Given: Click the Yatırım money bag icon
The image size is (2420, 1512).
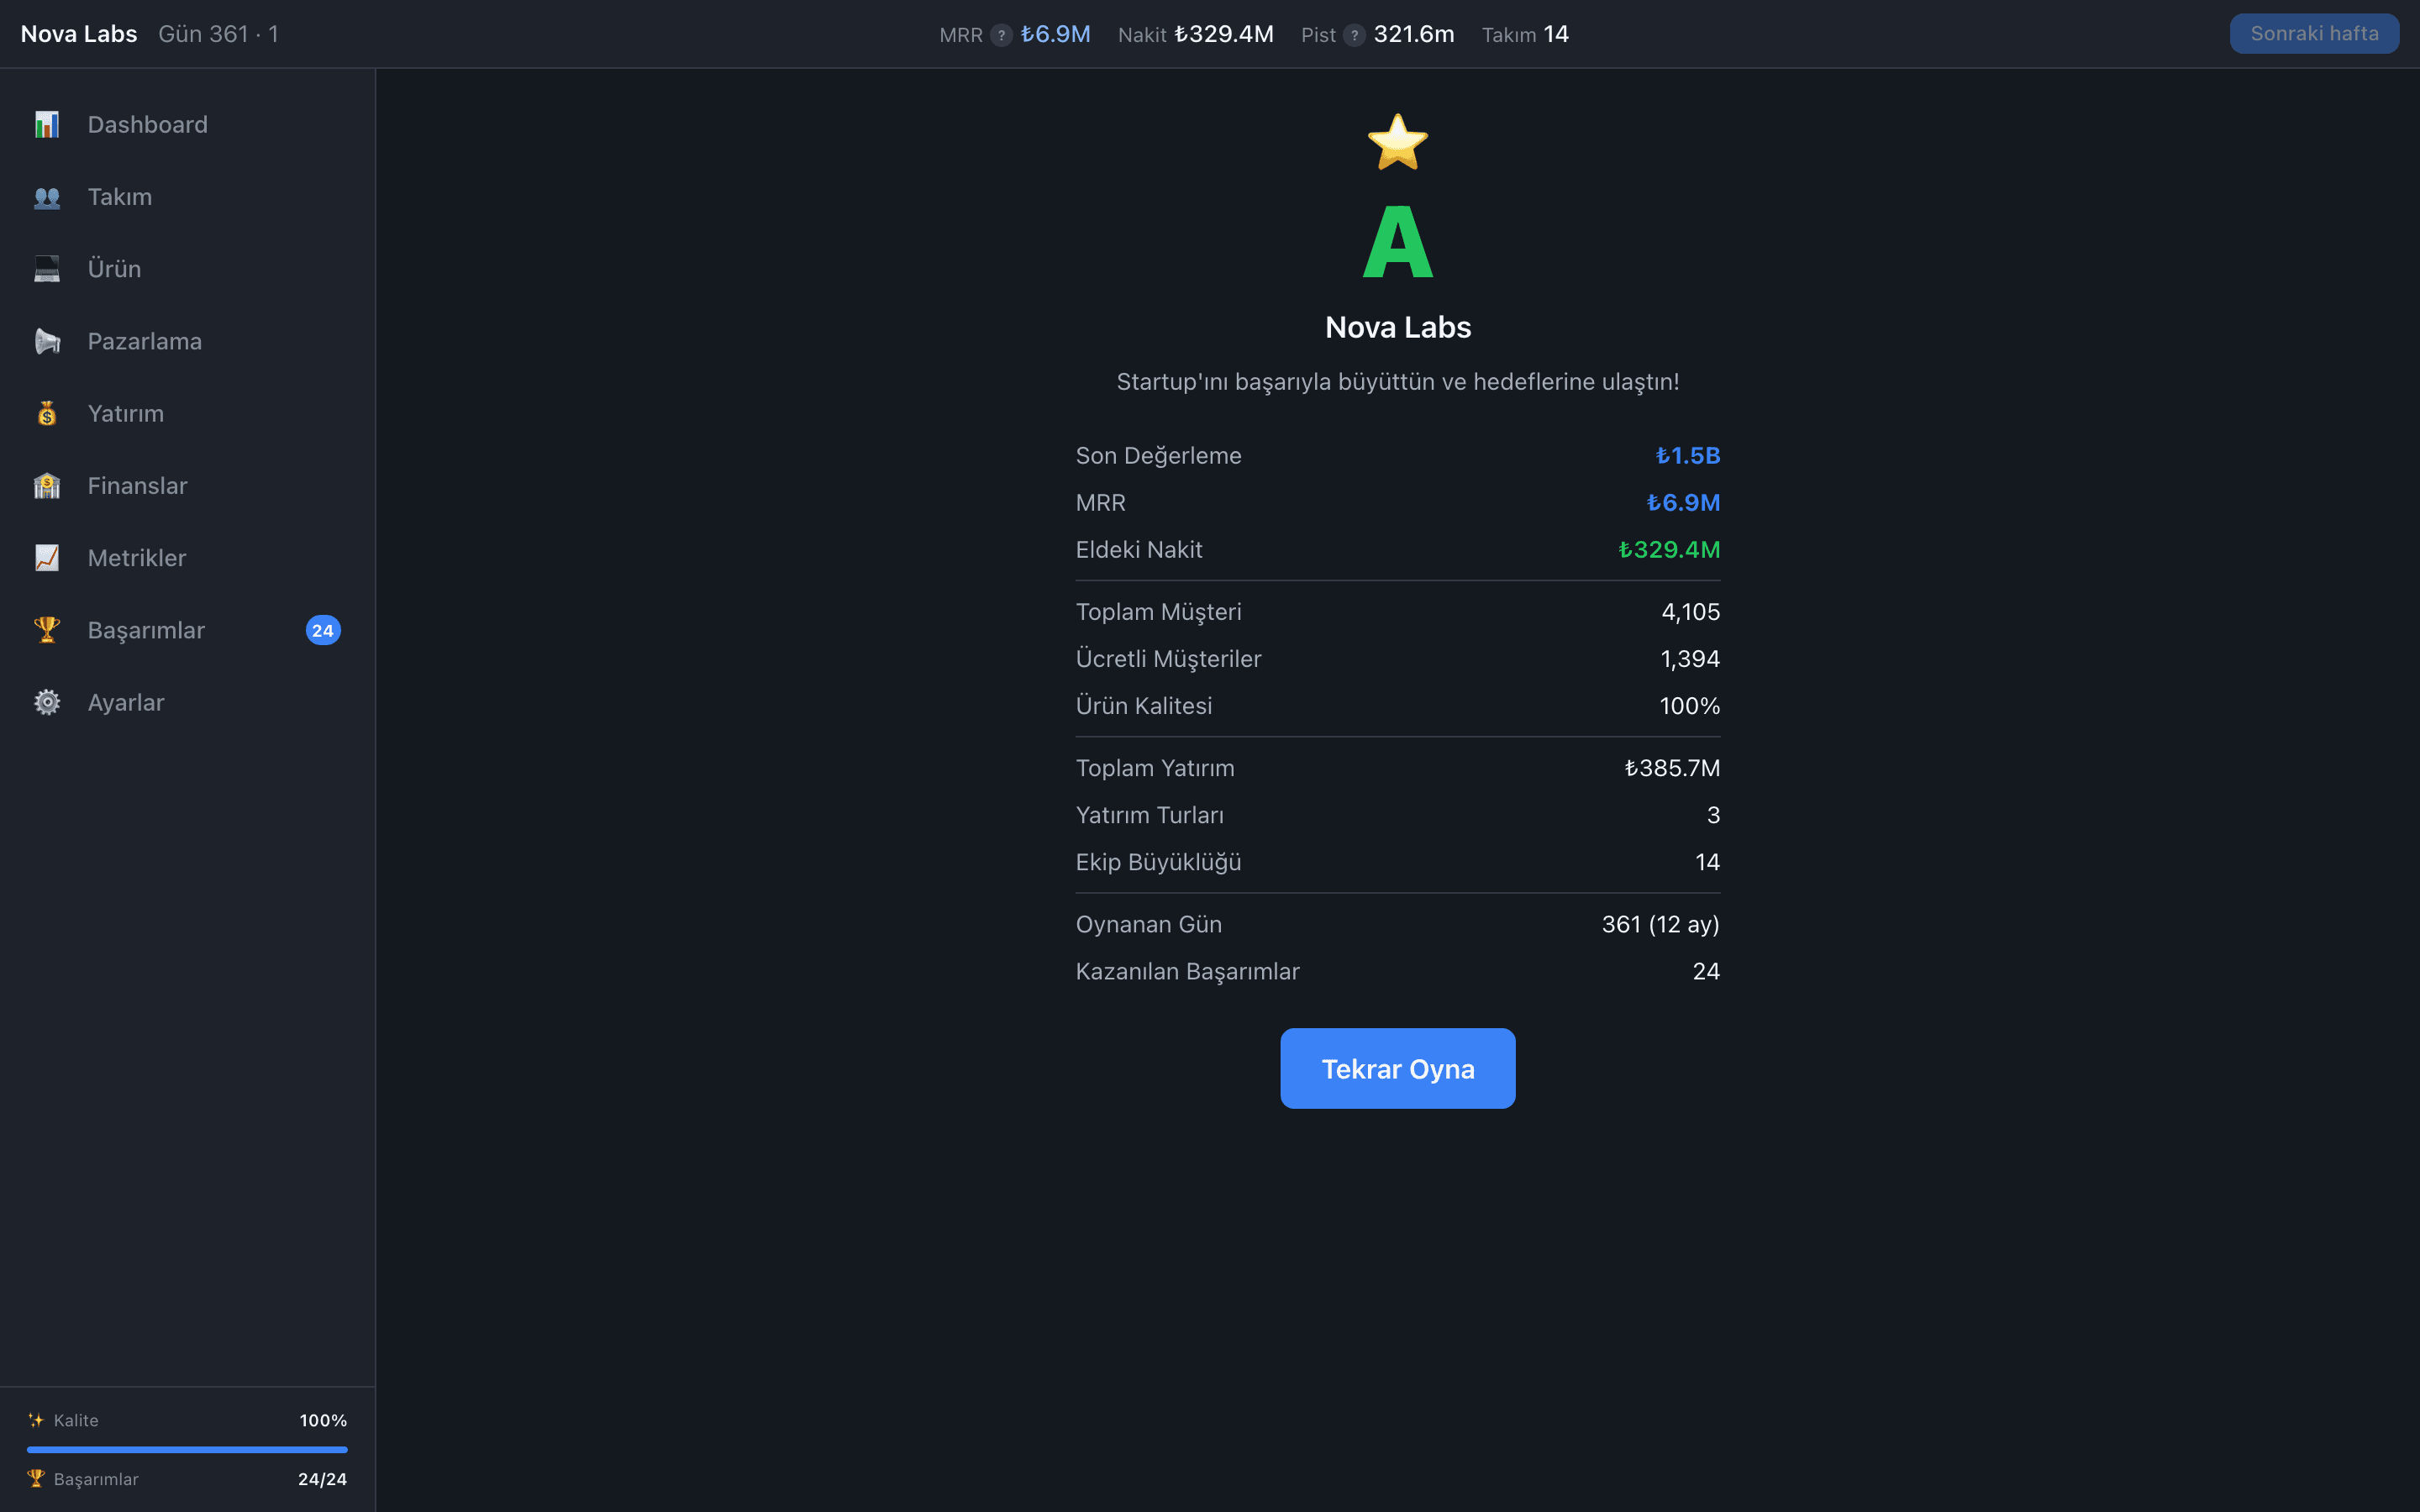Looking at the screenshot, I should point(47,414).
